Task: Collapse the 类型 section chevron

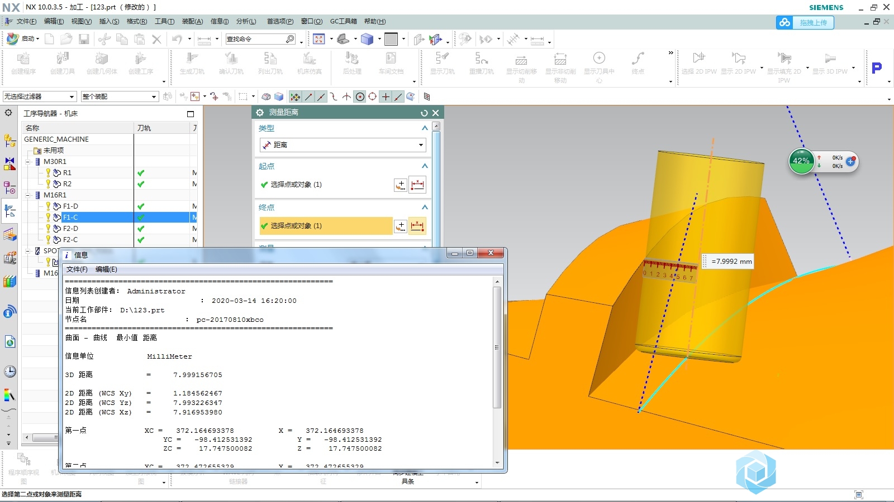Action: point(425,128)
